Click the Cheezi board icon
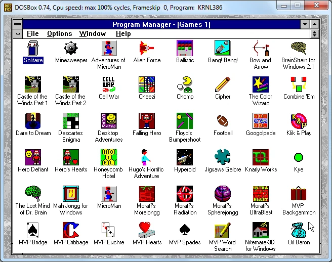Image resolution: width=332 pixels, height=262 pixels. [147, 84]
